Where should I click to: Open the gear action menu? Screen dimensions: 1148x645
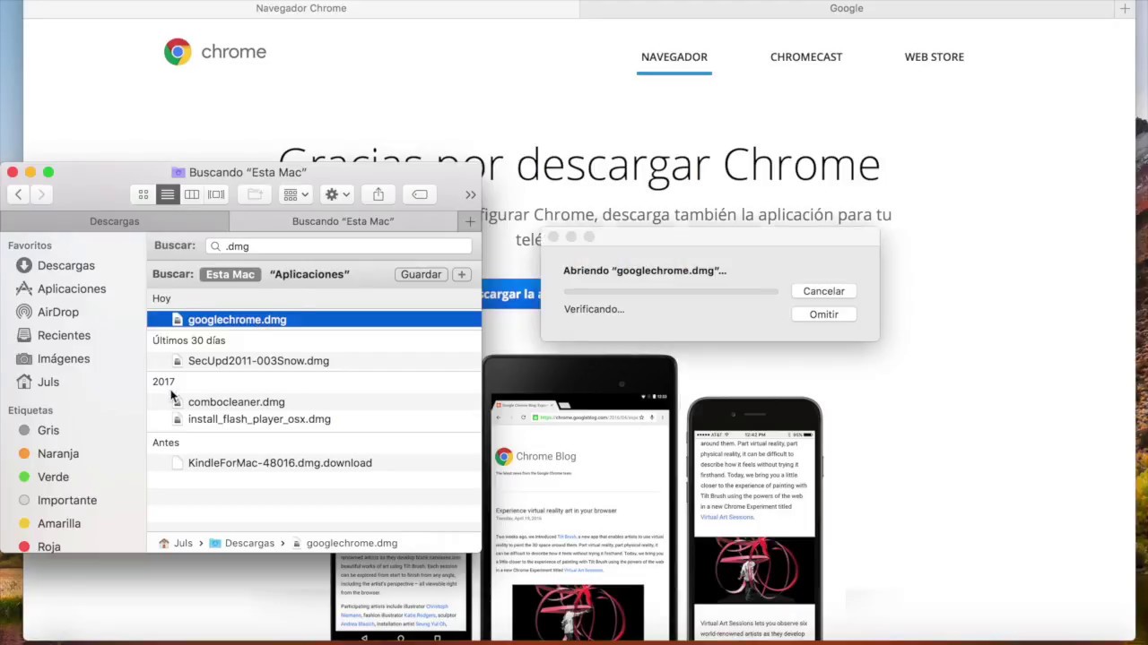[x=337, y=194]
